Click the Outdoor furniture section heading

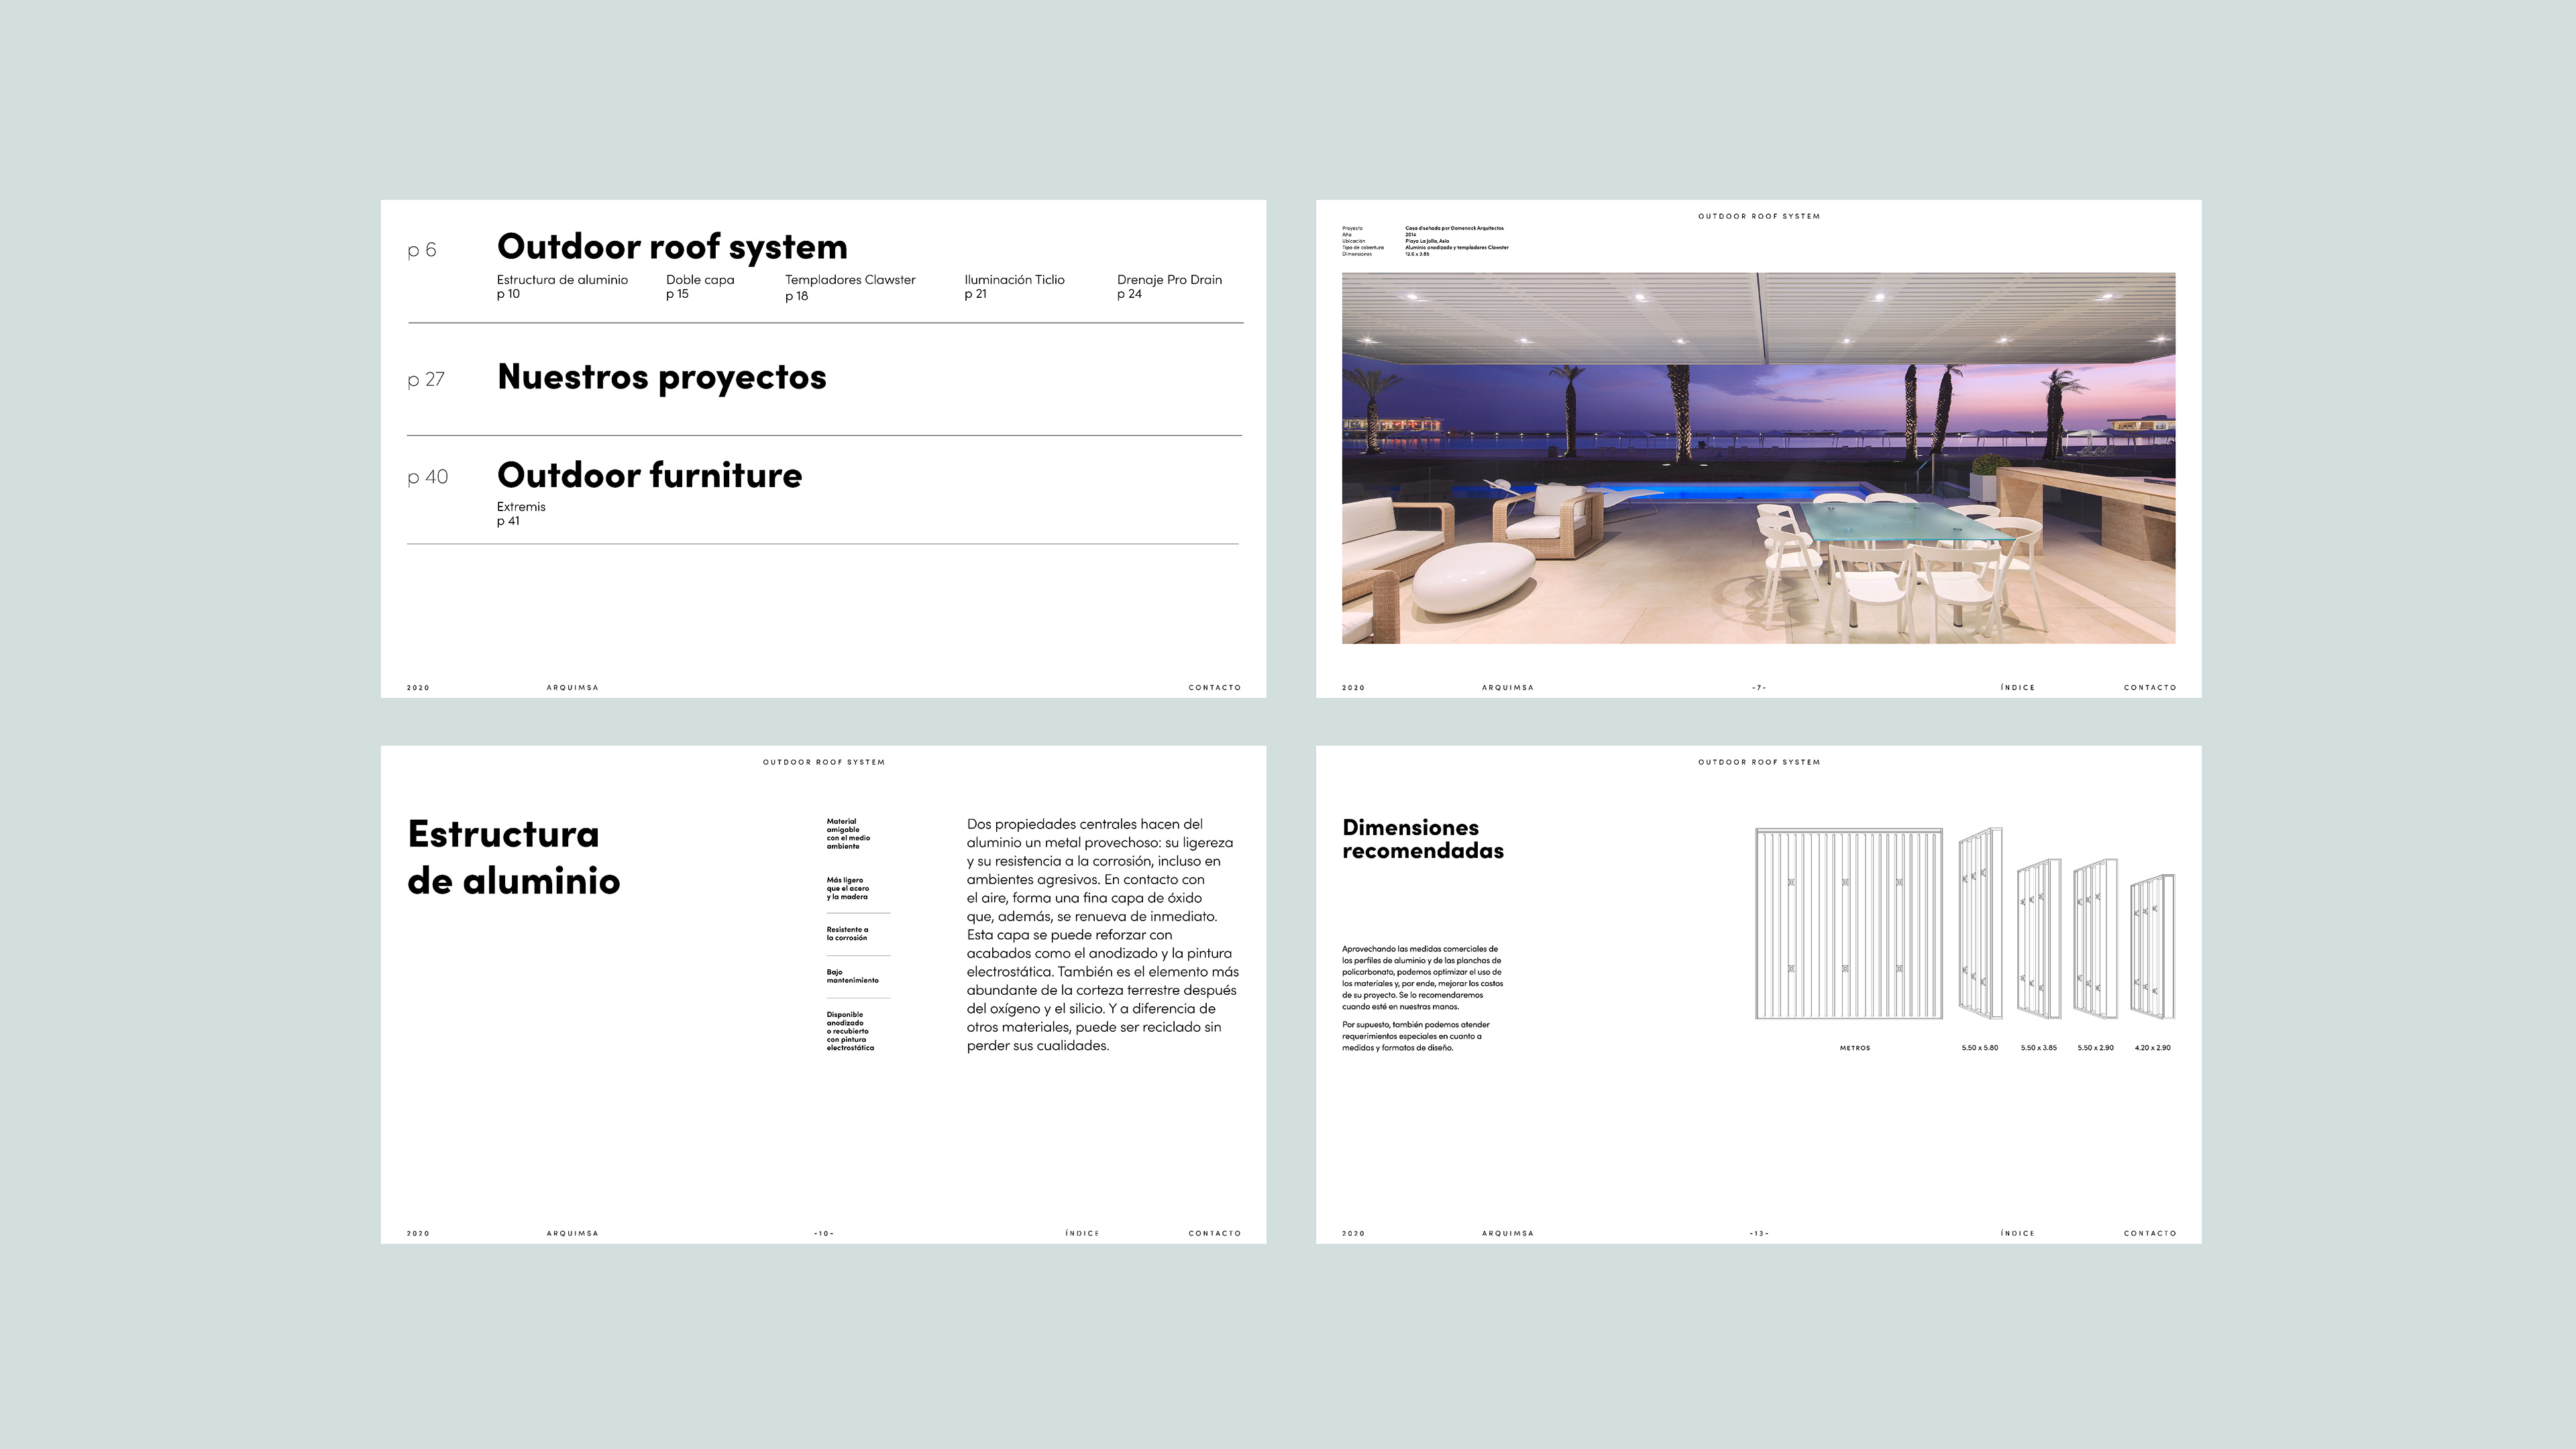tap(649, 475)
